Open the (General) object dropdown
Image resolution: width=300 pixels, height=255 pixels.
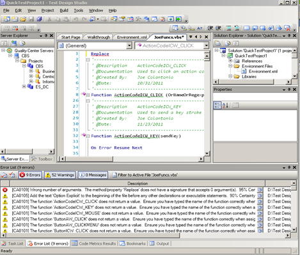pos(129,45)
